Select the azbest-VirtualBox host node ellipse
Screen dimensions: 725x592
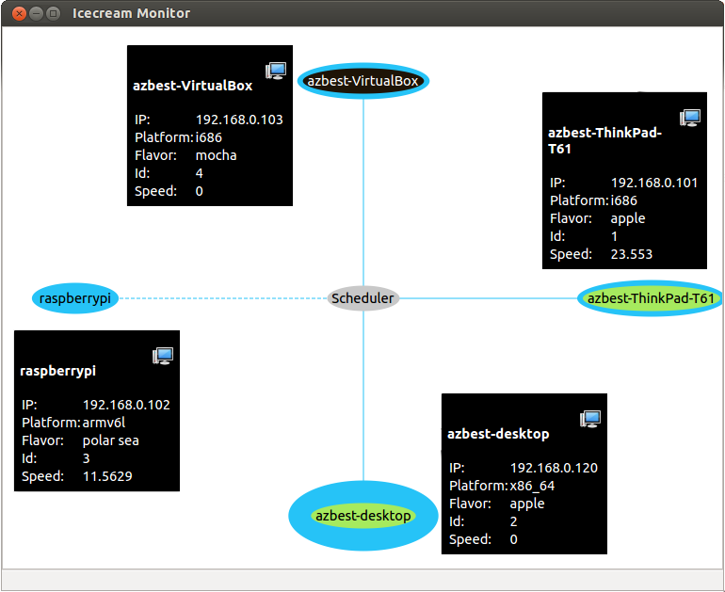(362, 81)
